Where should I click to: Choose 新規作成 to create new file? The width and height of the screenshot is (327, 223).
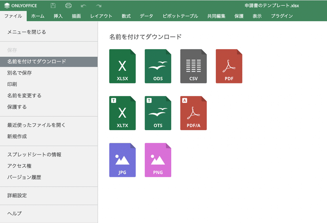pos(49,136)
